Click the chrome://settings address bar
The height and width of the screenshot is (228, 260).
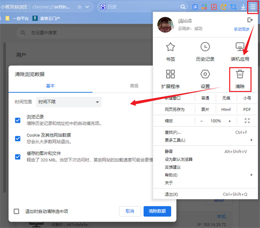point(51,7)
